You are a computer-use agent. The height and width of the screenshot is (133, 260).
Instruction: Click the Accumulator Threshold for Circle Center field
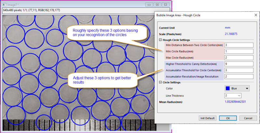pos(239,70)
